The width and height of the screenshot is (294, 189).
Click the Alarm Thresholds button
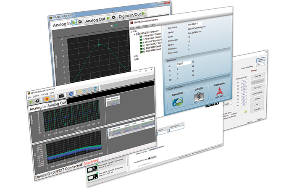[x=257, y=93]
